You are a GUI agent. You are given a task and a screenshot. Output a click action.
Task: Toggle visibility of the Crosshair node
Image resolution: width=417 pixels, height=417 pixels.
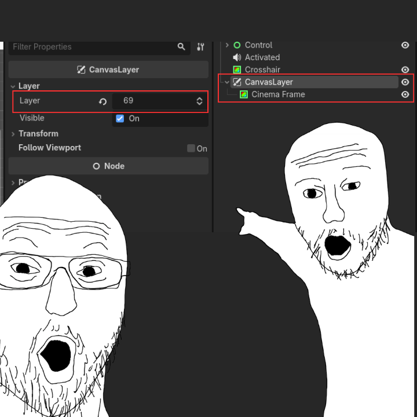click(405, 69)
